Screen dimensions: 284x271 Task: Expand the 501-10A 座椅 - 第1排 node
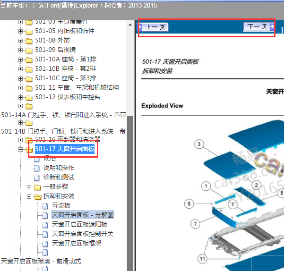tap(20, 59)
